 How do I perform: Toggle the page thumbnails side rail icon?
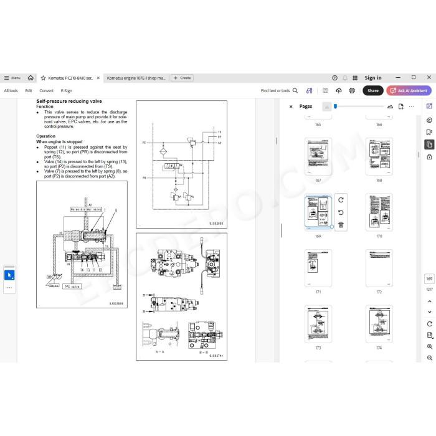pyautogui.click(x=429, y=145)
